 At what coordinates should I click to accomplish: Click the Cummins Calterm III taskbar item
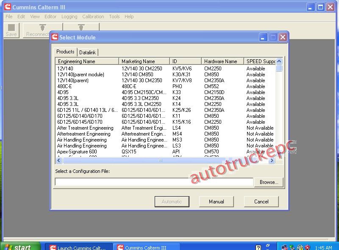pos(147,247)
